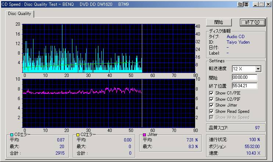Click the save floppy disk icon

(x=246, y=4)
